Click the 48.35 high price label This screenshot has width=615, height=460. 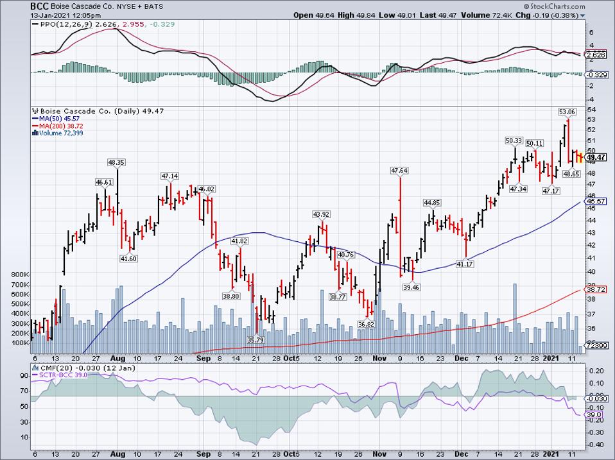click(x=116, y=162)
